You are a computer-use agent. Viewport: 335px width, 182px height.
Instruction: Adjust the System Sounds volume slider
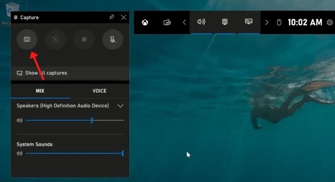pyautogui.click(x=75, y=153)
